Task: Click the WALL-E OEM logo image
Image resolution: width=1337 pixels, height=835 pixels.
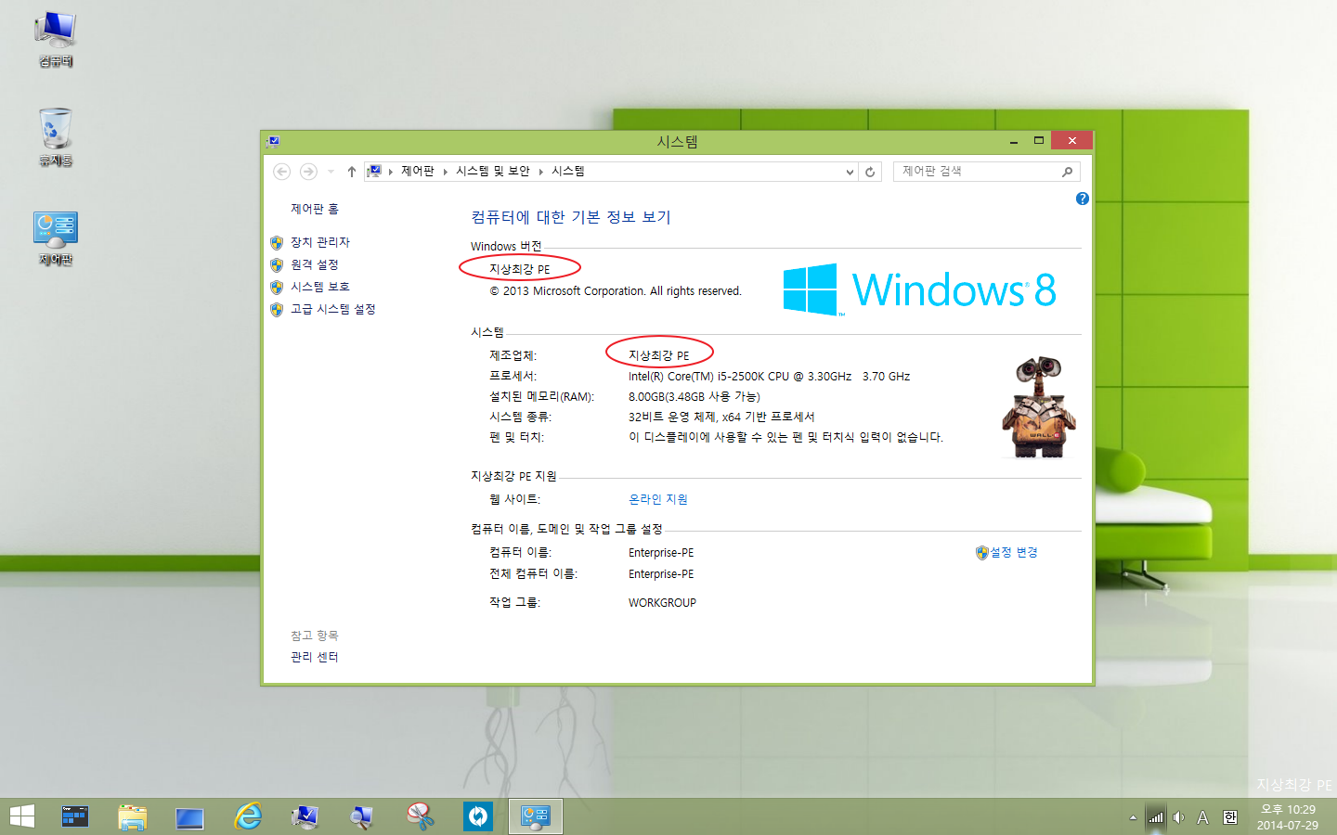Action: pyautogui.click(x=1039, y=408)
